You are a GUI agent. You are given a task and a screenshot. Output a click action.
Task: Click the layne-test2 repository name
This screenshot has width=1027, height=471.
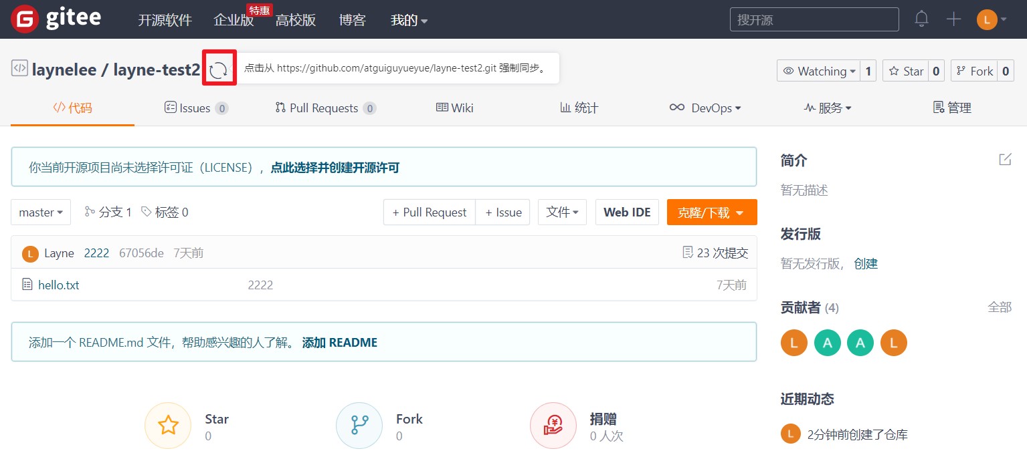157,69
